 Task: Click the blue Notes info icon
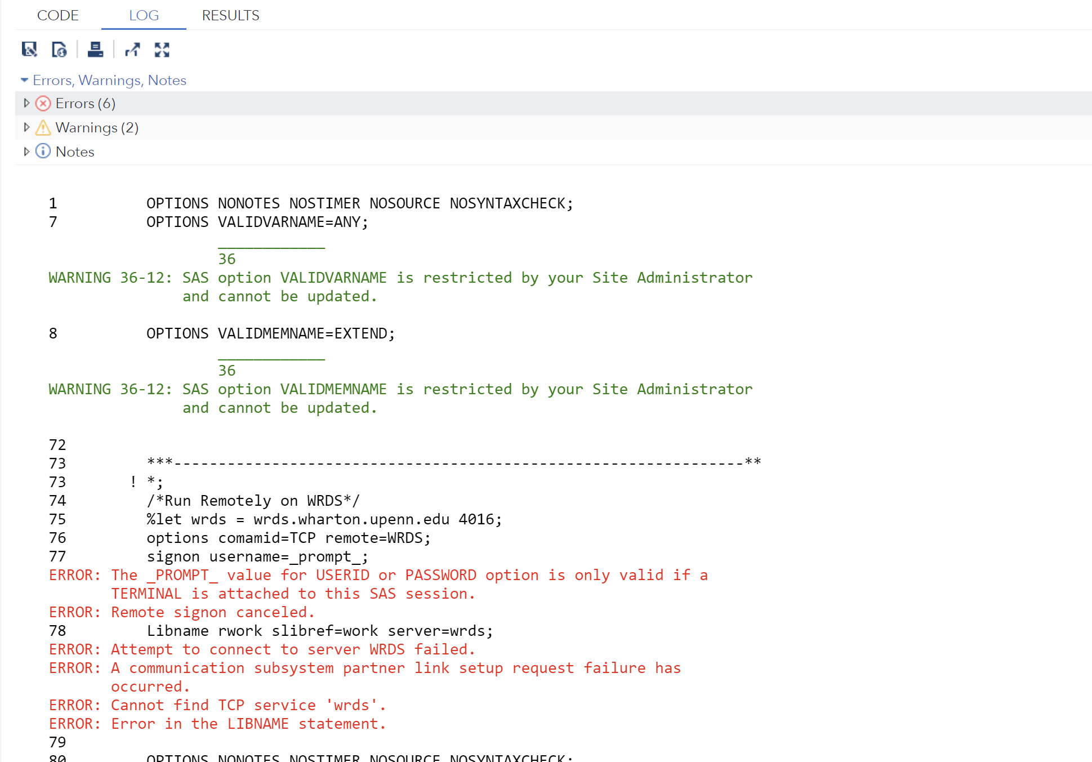[43, 151]
